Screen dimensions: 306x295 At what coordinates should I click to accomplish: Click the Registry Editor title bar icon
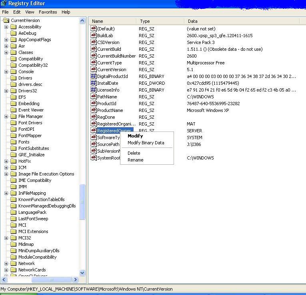[x=4, y=3]
